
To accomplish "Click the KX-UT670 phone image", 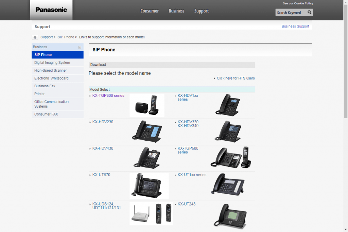I will click(149, 186).
